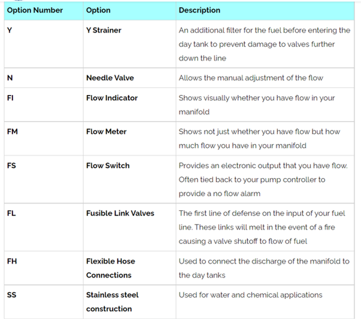Select the Y Strainer option name
The width and height of the screenshot is (361, 319).
pos(104,30)
